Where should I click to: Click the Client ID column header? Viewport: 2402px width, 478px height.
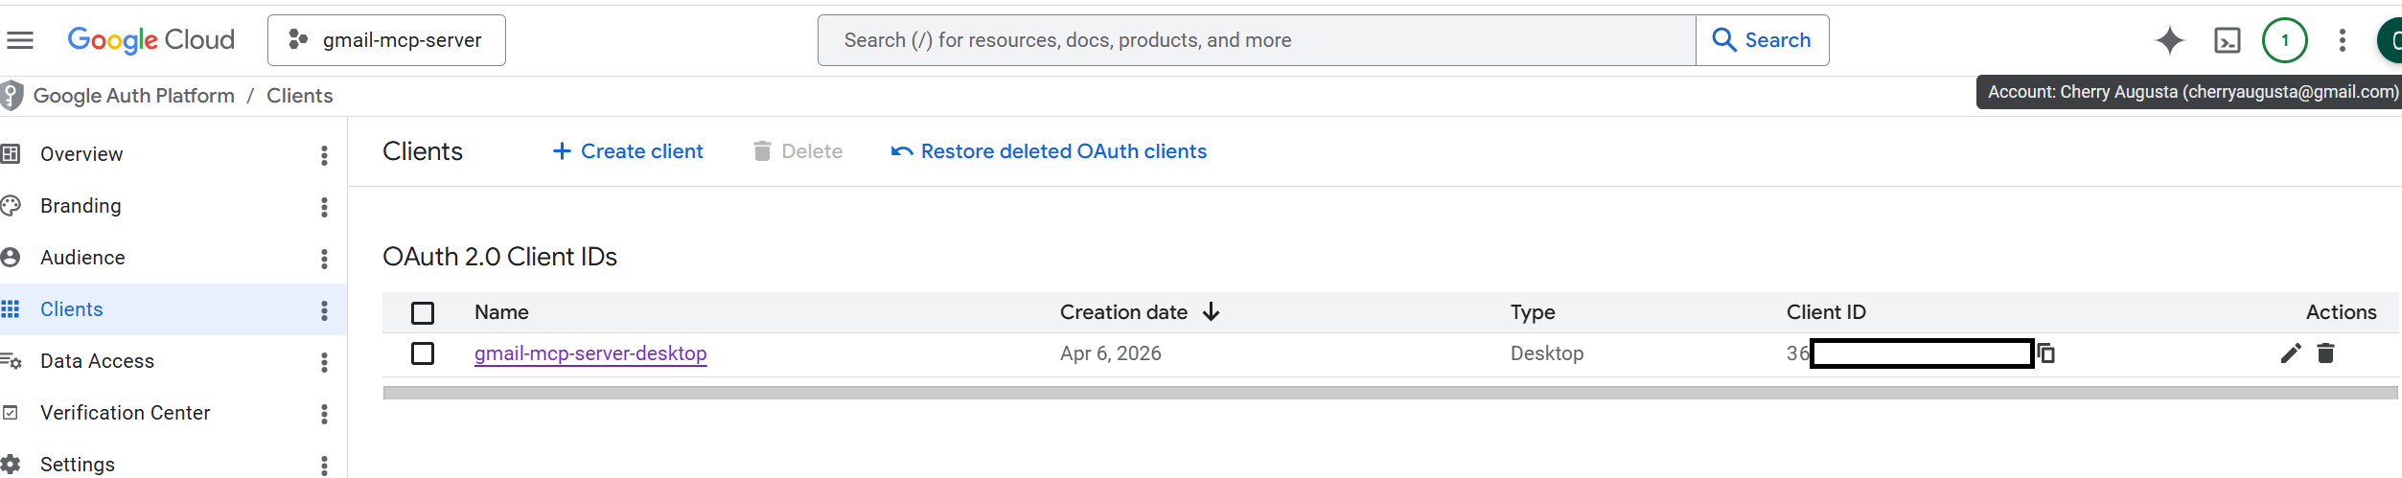1826,312
